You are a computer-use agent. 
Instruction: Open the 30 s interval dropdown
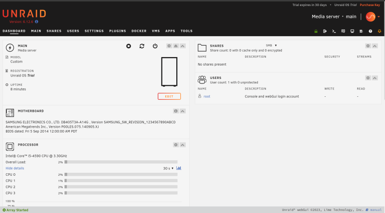click(x=168, y=168)
